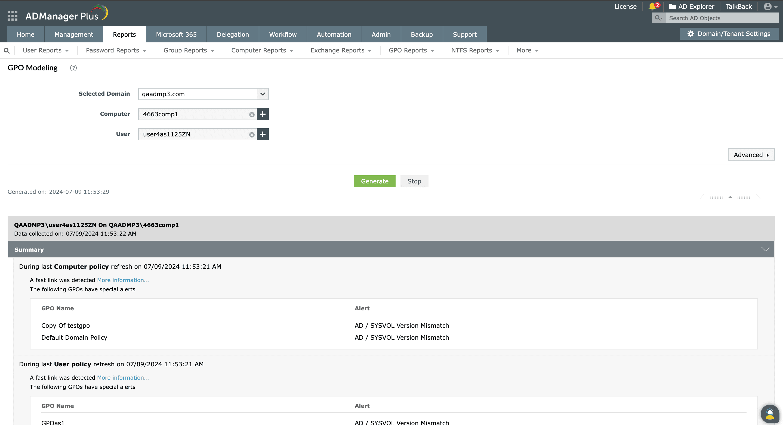The width and height of the screenshot is (783, 425).
Task: Add a user using the plus icon
Action: (263, 134)
